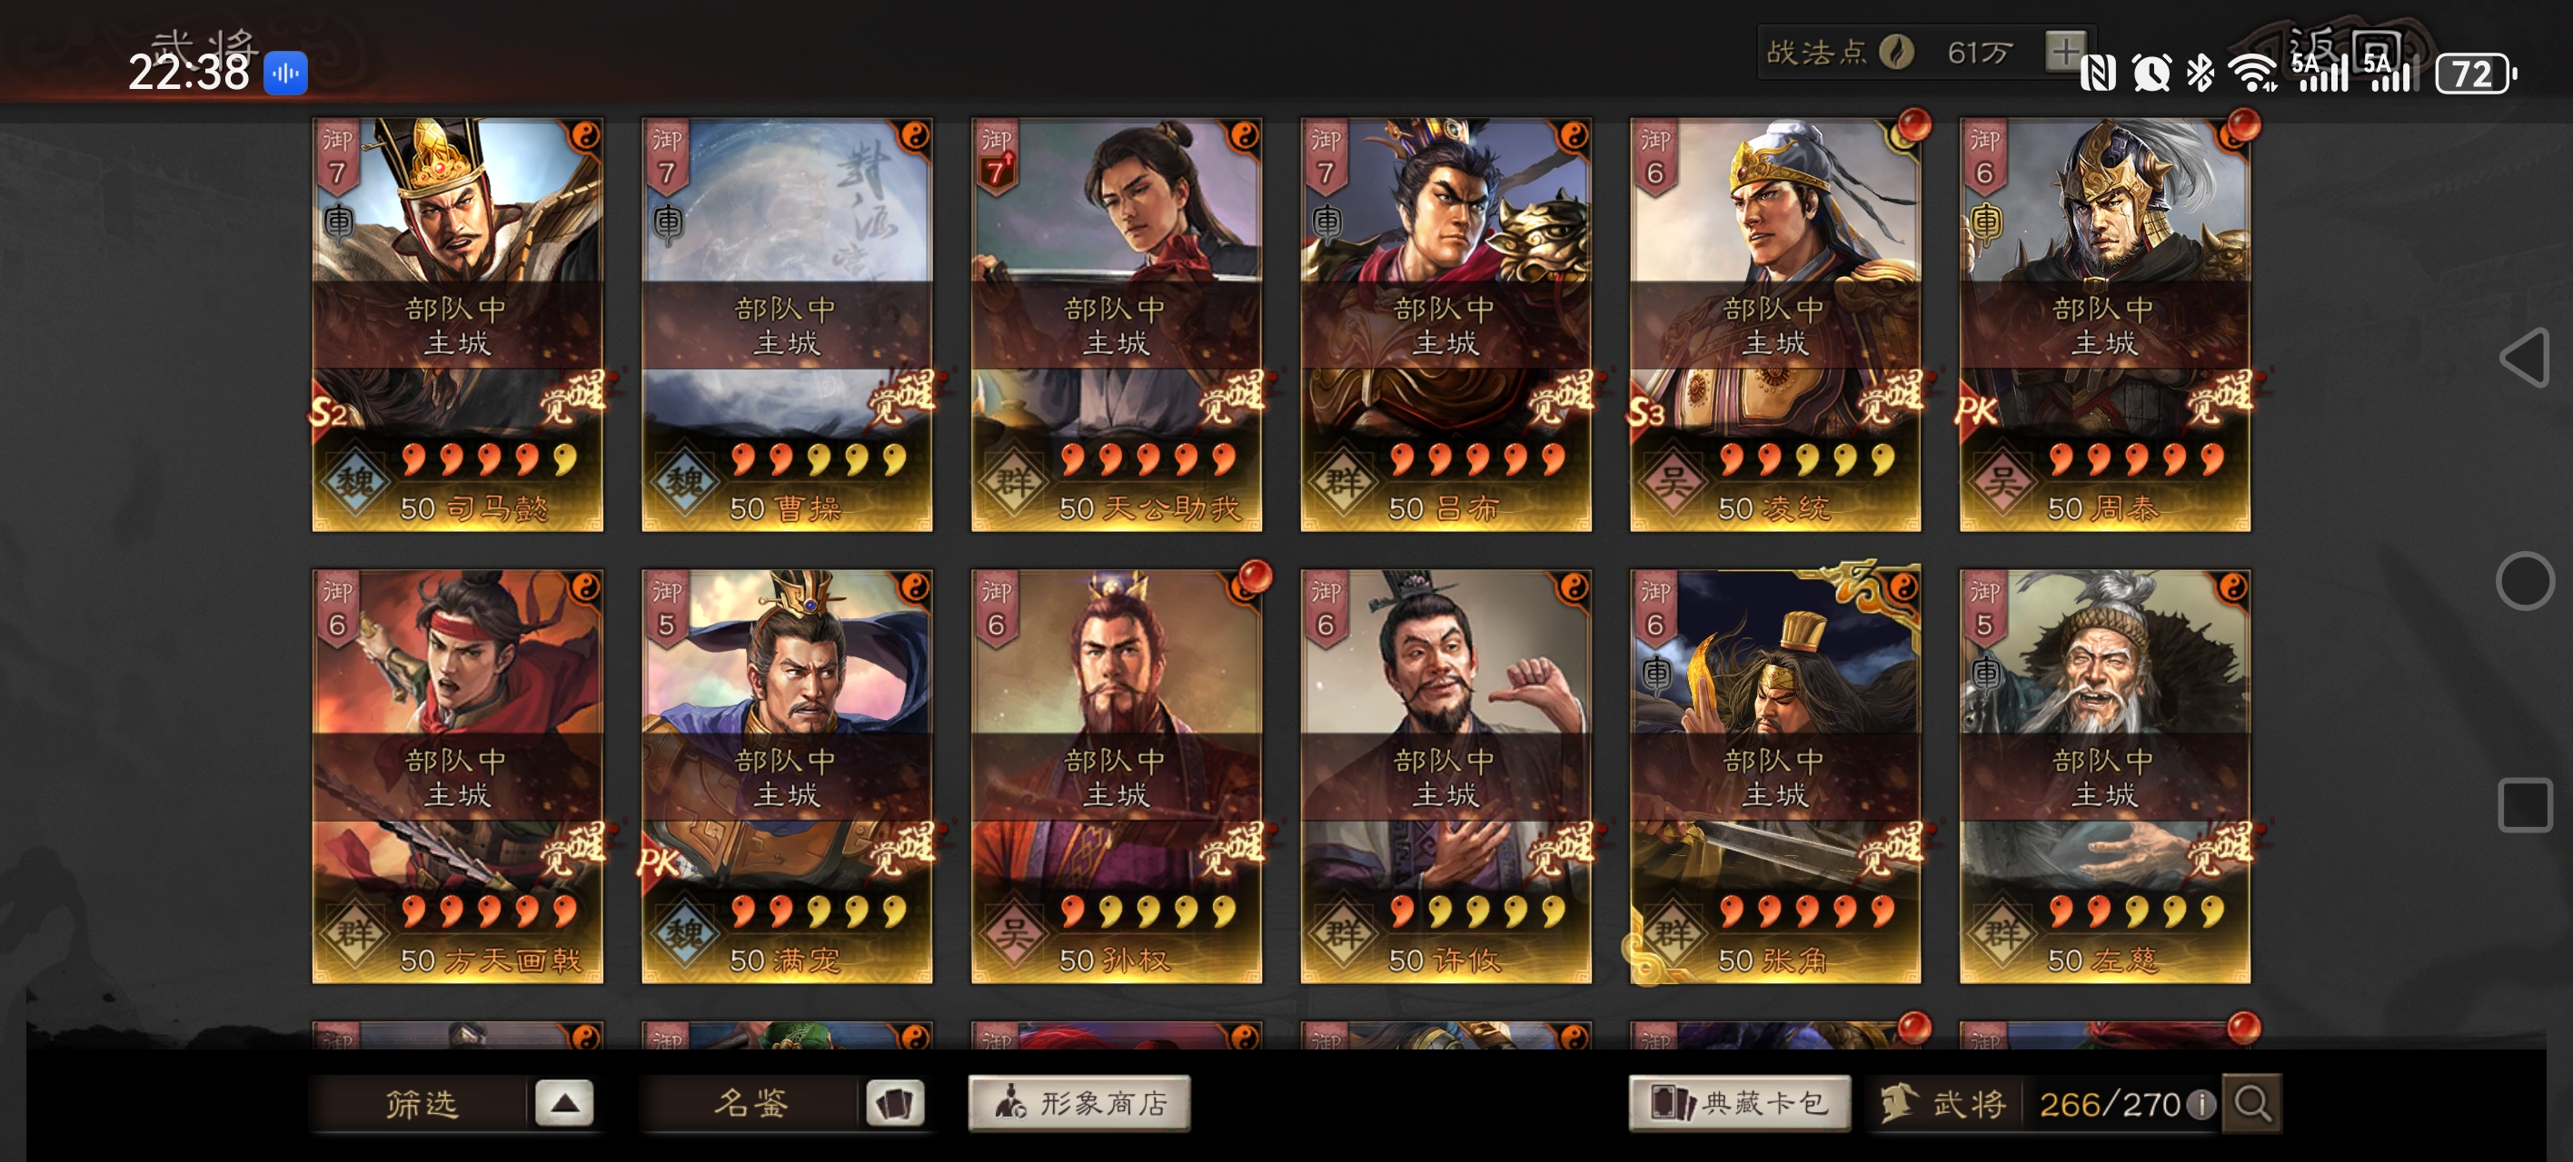The height and width of the screenshot is (1162, 2573).
Task: Open the 曹操 general card
Action: 787,325
